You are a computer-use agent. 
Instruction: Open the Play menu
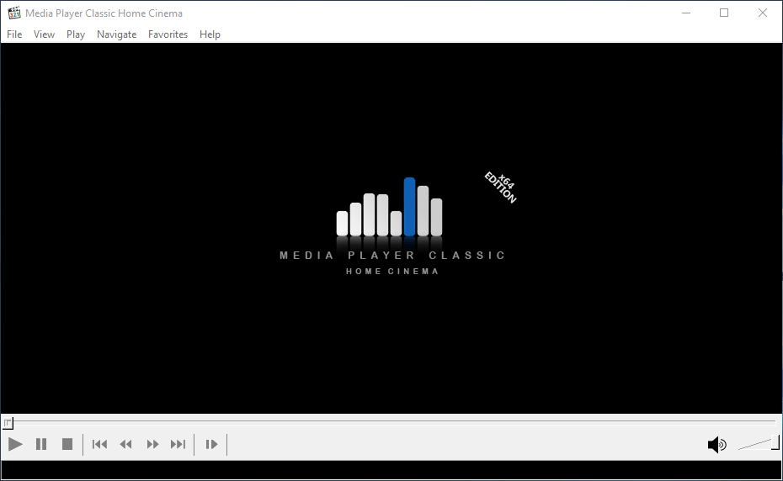click(76, 34)
